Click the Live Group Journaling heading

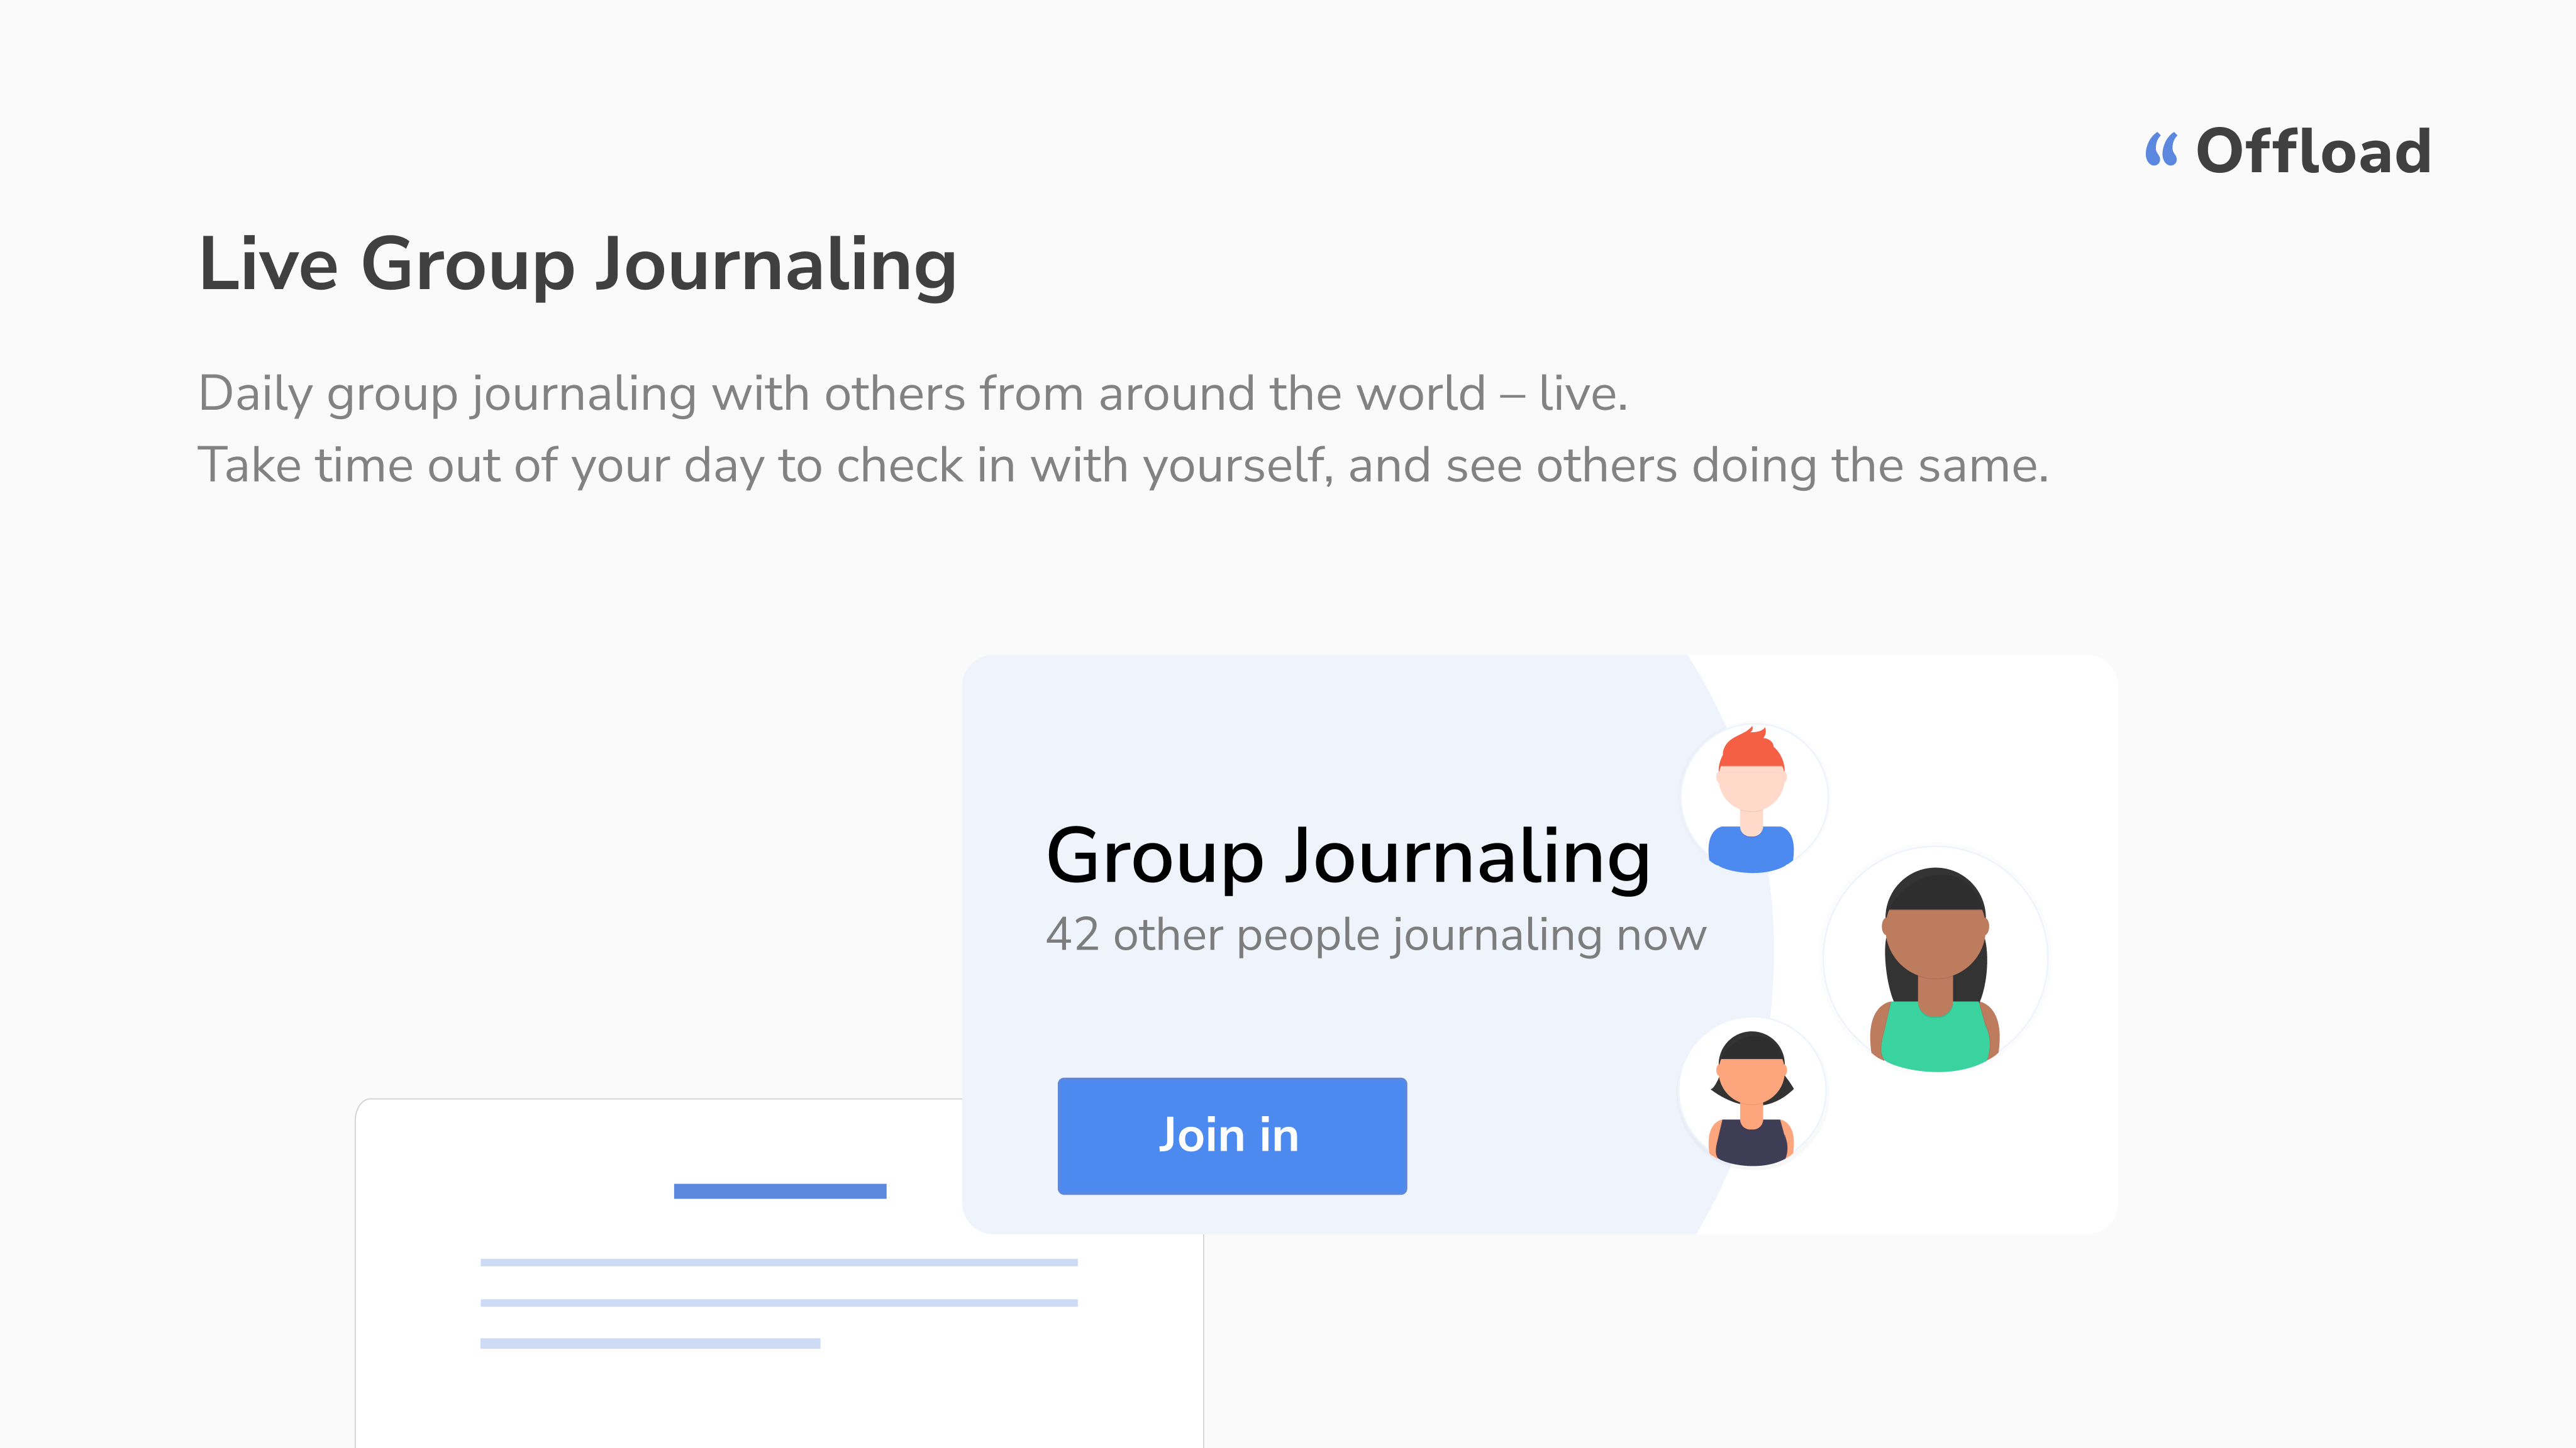[x=577, y=265]
